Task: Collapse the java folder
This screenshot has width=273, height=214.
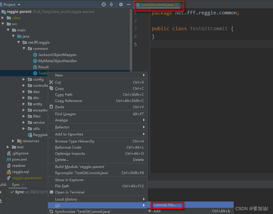Action: coord(13,36)
